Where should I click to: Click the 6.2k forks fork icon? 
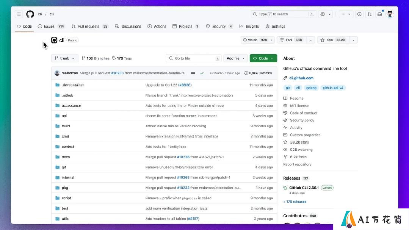[x=285, y=157]
